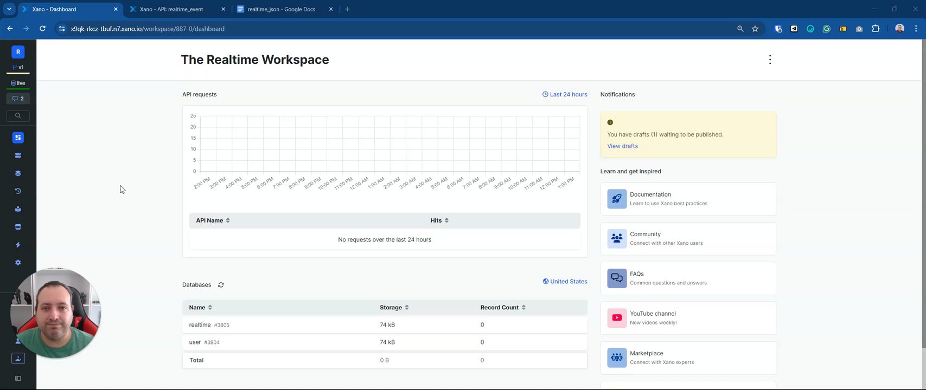Viewport: 926px width, 390px height.
Task: Open the v1 branch selector
Action: (18, 68)
